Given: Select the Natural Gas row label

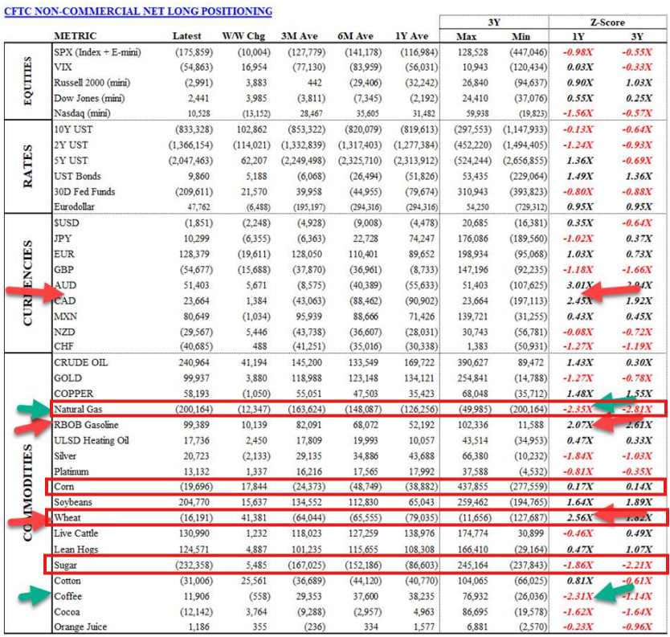Looking at the screenshot, I should point(78,409).
